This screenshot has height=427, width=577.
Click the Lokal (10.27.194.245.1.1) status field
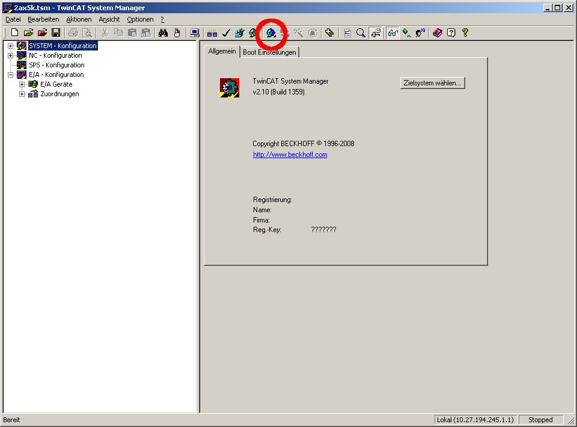tap(475, 420)
